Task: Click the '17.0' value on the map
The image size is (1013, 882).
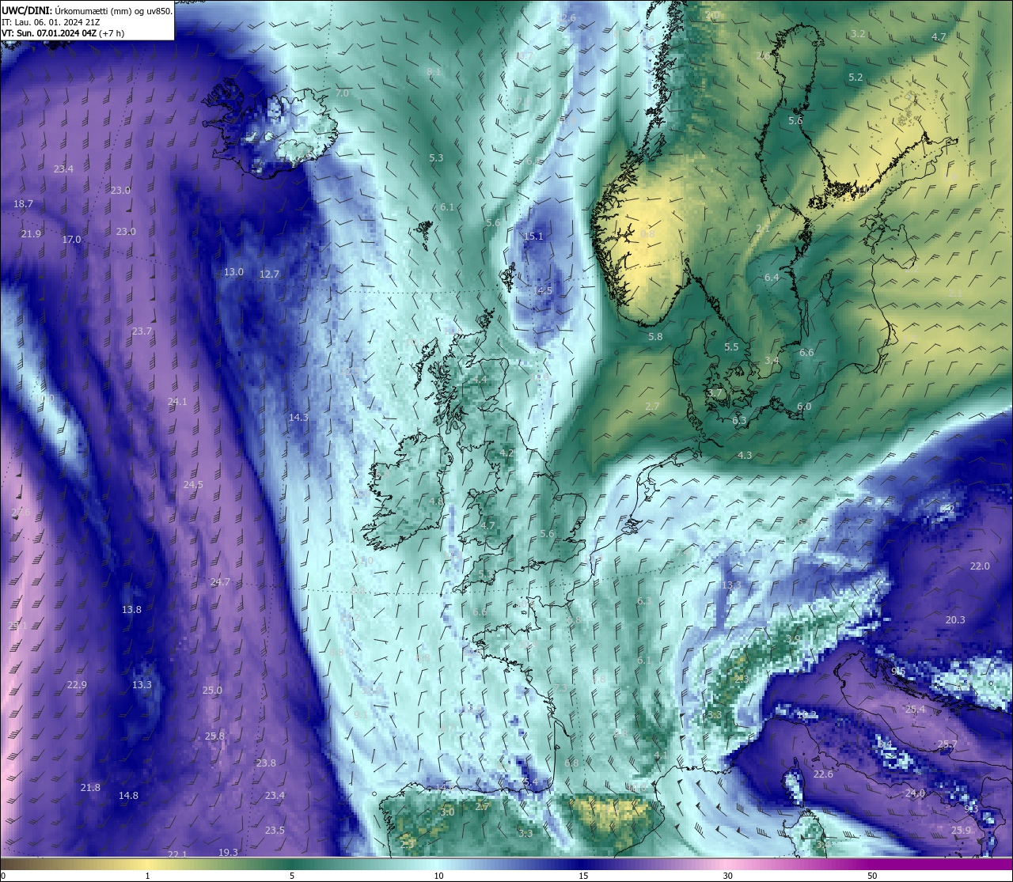Action: pyautogui.click(x=71, y=240)
